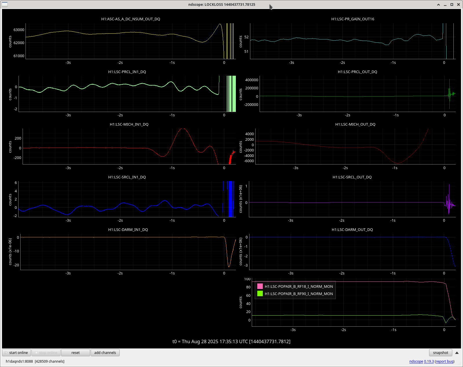Click the 63000 y-axis tick in NSUM plot
Image resolution: width=463 pixels, height=367 pixels.
pyautogui.click(x=19, y=30)
